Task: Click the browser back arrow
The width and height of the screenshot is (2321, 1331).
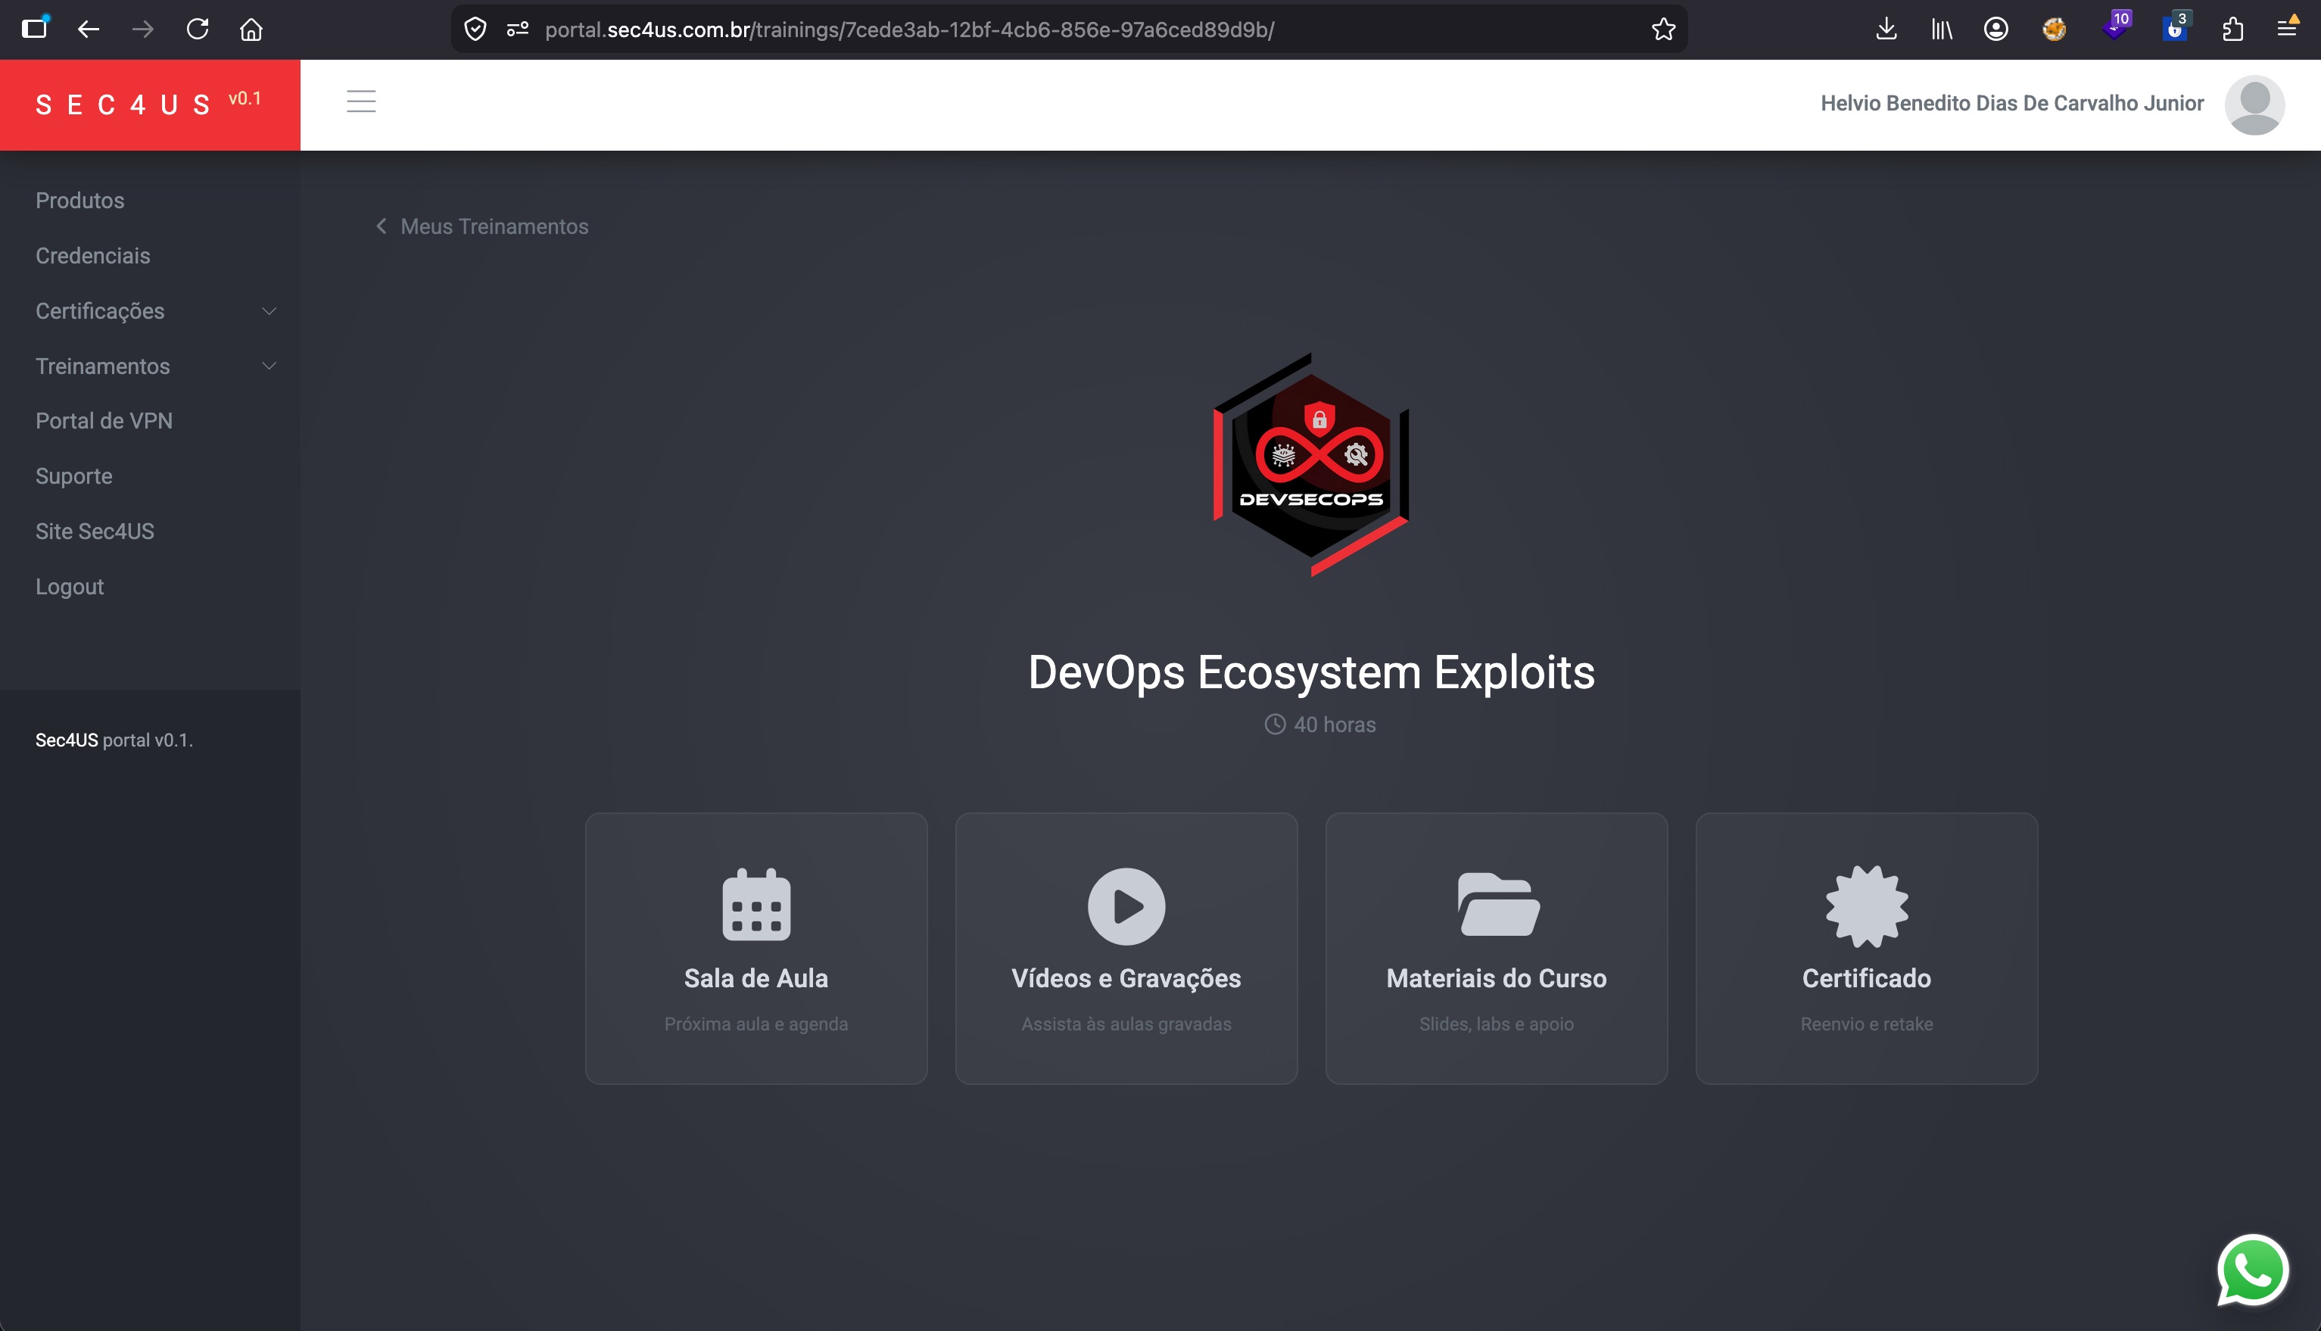Action: point(88,30)
